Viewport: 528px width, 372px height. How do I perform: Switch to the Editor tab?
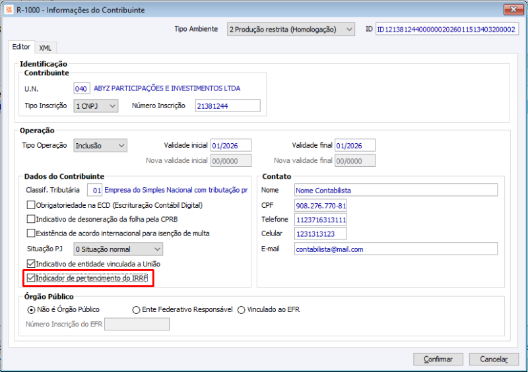[21, 47]
